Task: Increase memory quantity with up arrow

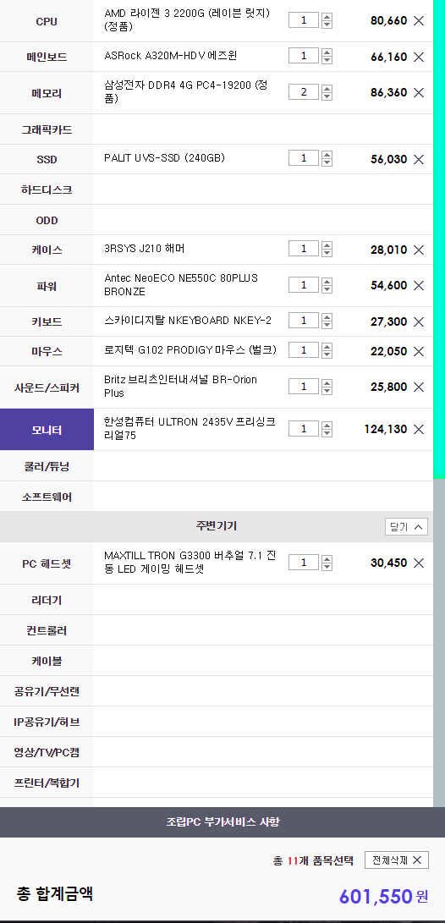Action: tap(327, 88)
